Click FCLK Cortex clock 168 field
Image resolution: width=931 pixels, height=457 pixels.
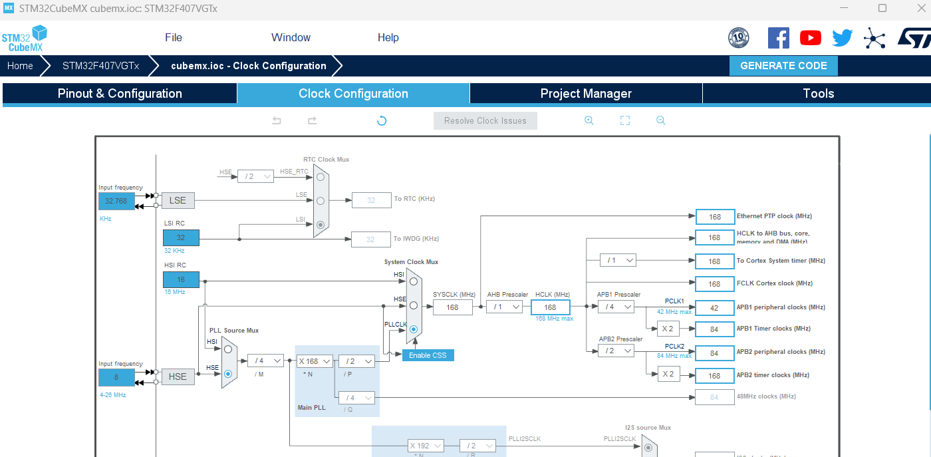click(x=714, y=284)
